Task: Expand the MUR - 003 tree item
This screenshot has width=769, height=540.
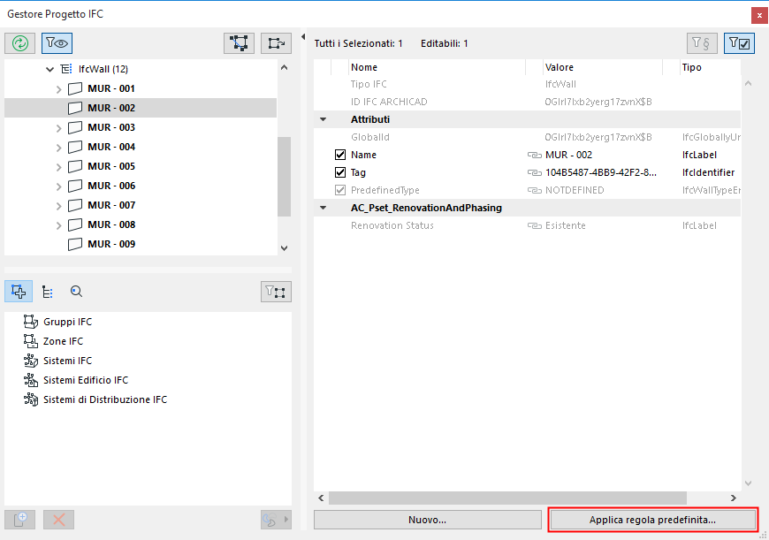Action: click(59, 128)
